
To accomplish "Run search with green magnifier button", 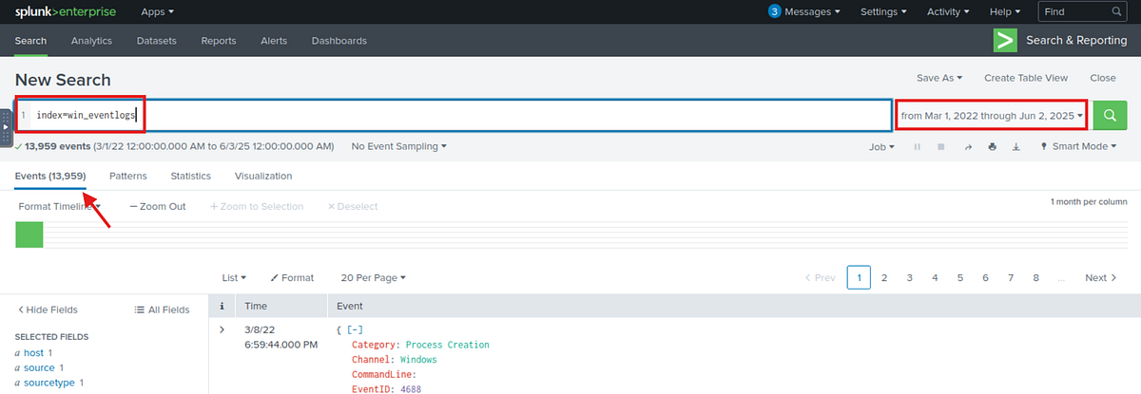I will [x=1109, y=115].
